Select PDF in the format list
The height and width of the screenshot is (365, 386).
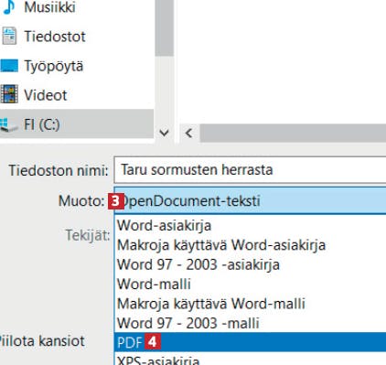pos(250,342)
